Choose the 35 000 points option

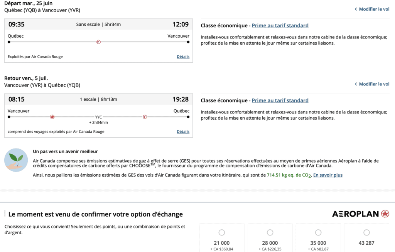318,232
